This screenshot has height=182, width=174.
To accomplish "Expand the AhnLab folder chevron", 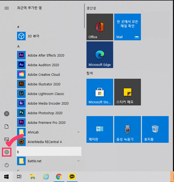I will 78,132.
